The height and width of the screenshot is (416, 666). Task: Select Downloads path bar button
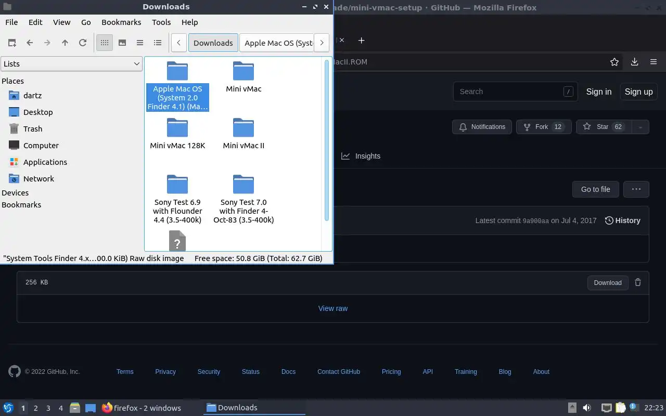[213, 43]
